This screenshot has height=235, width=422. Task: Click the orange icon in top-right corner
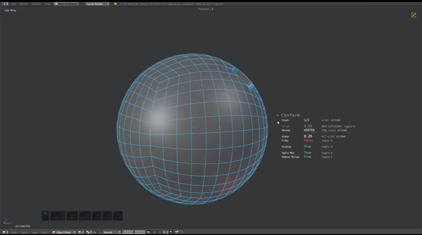413,15
